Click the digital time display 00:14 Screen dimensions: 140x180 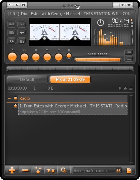click(119, 21)
